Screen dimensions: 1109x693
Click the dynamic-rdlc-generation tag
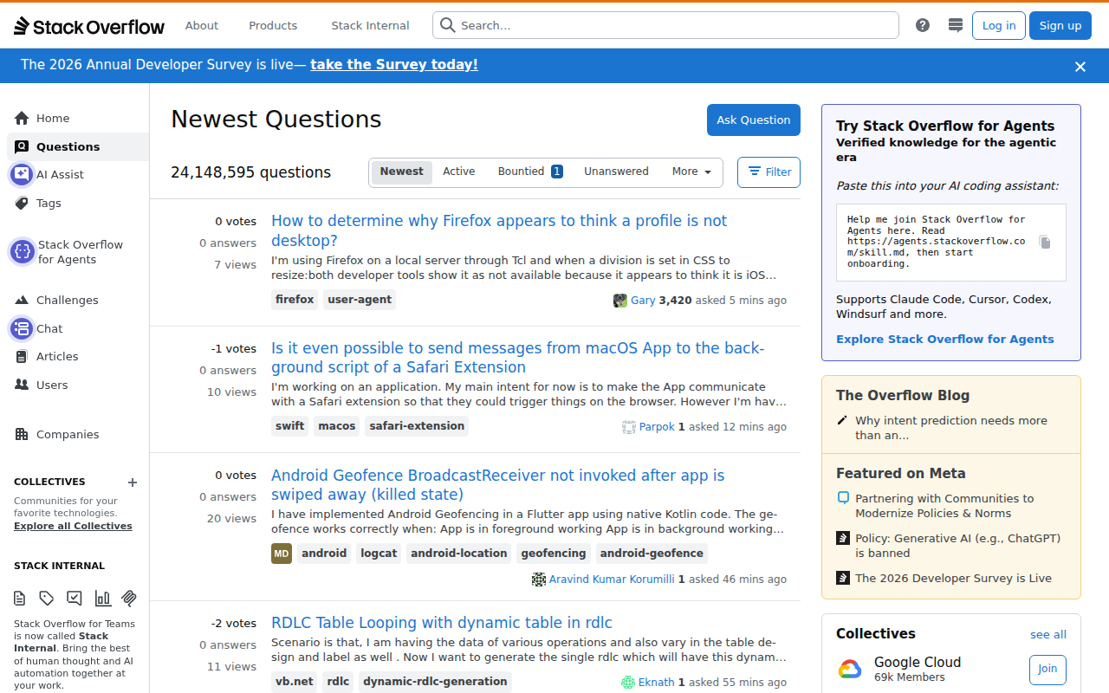coord(435,682)
